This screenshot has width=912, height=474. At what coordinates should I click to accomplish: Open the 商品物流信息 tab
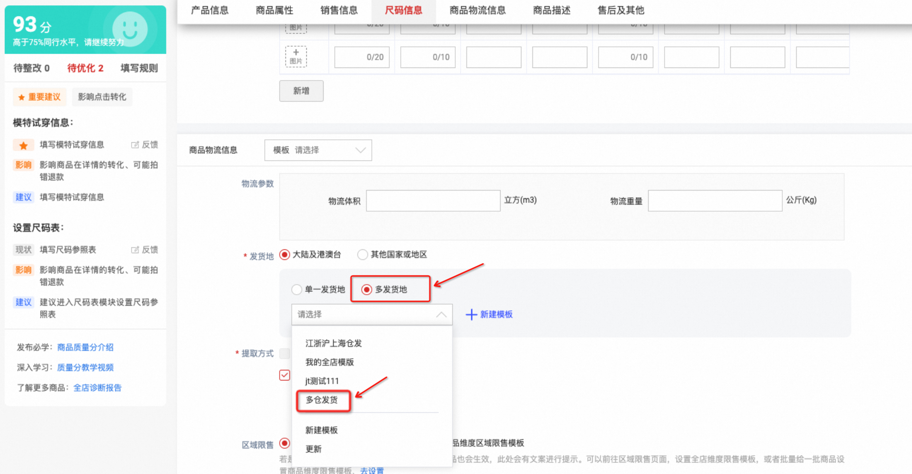click(x=477, y=10)
